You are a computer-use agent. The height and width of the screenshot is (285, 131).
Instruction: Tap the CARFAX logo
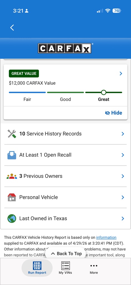[x=65, y=48]
